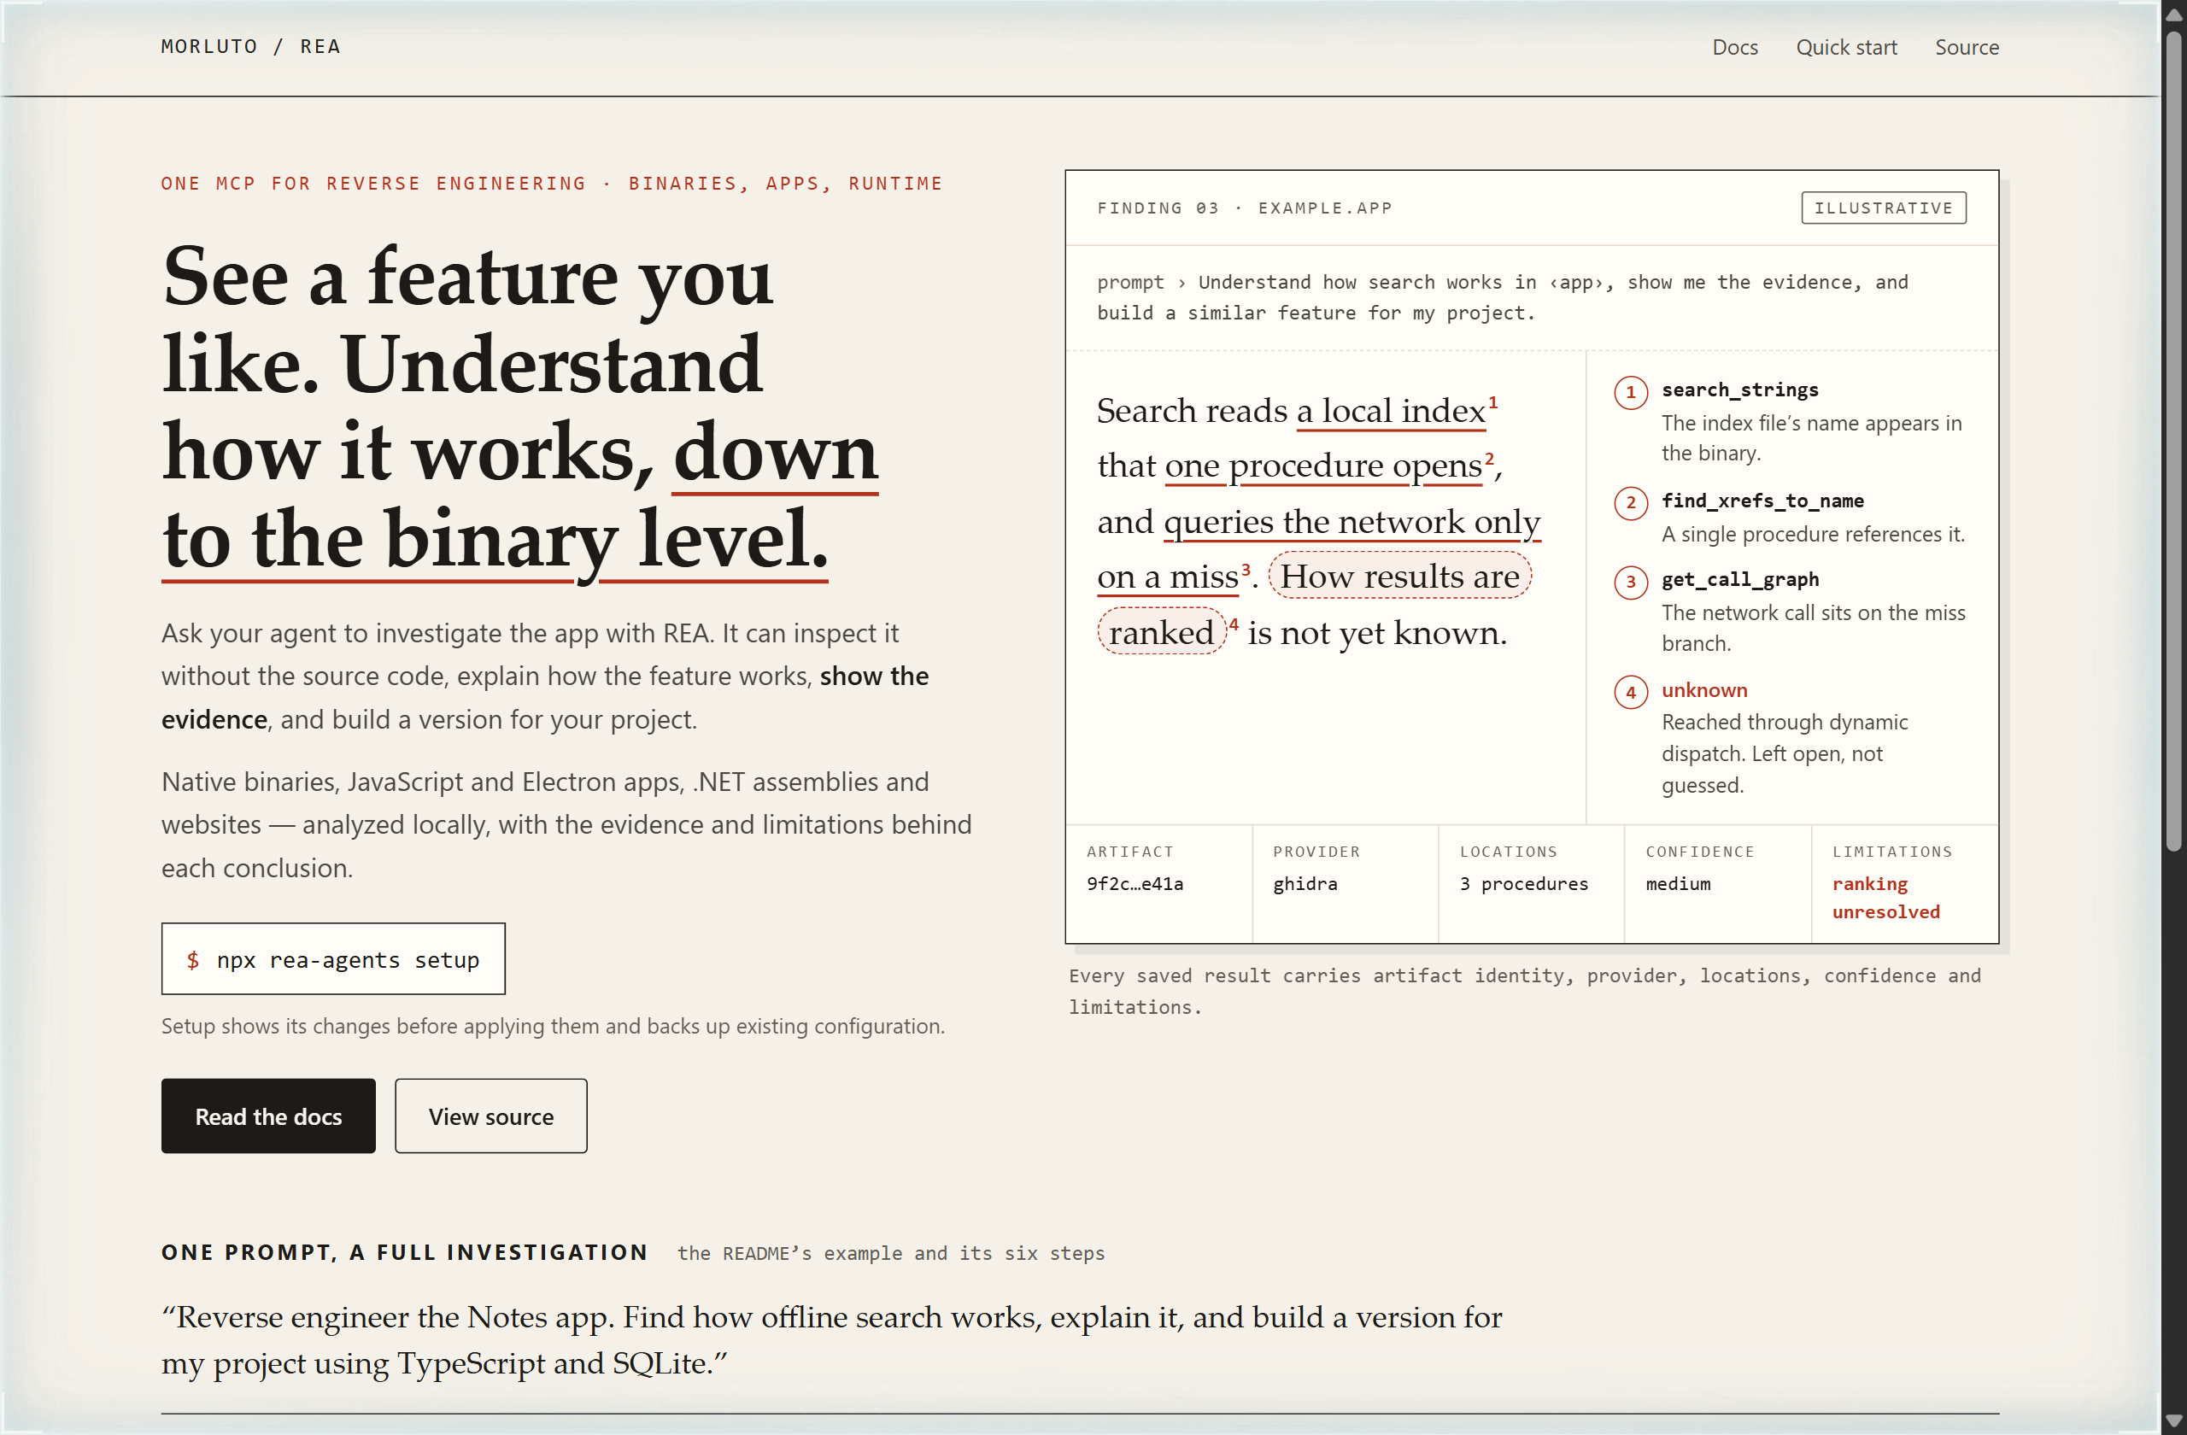Go to MORLUTO / REA home logo
Screen dimensions: 2187x1435
coord(251,46)
